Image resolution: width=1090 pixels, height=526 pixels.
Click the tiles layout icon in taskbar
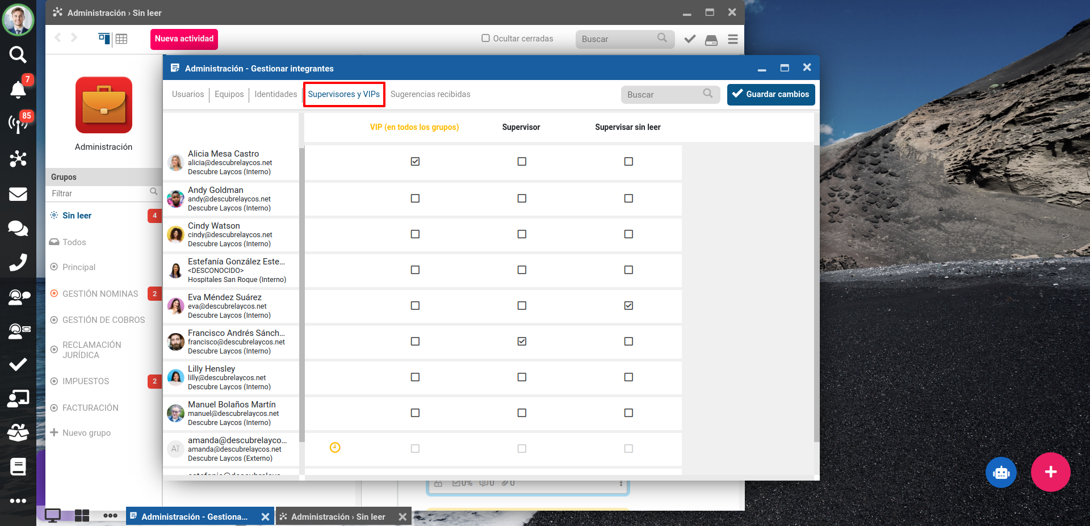pos(82,515)
